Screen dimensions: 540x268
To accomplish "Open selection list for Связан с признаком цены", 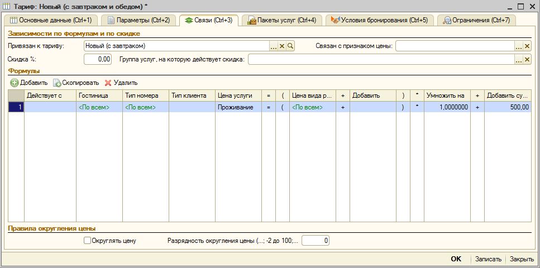I will 519,46.
